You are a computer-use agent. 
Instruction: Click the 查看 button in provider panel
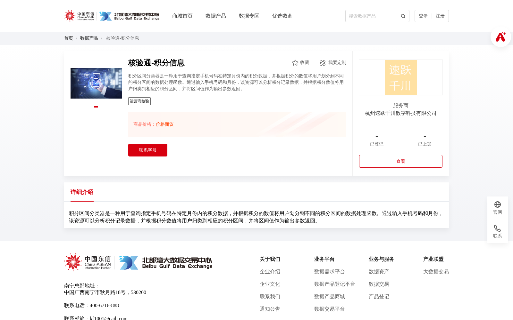click(401, 161)
